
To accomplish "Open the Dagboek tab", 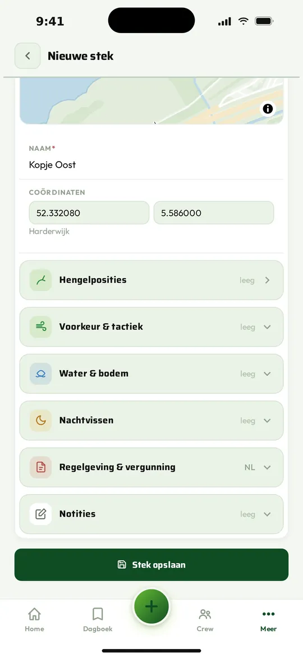I will (x=98, y=620).
